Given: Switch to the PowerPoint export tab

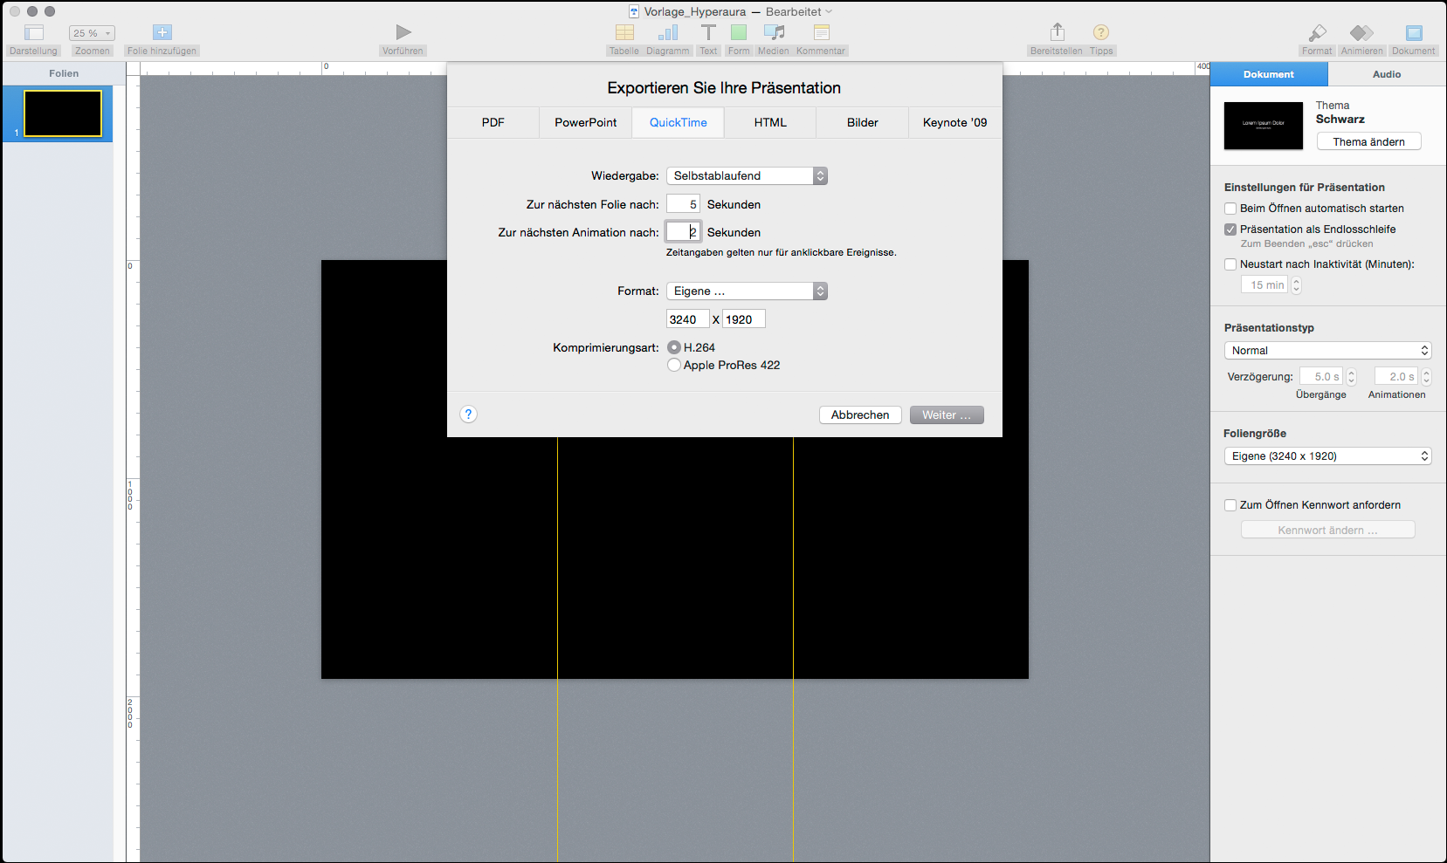Looking at the screenshot, I should coord(585,123).
